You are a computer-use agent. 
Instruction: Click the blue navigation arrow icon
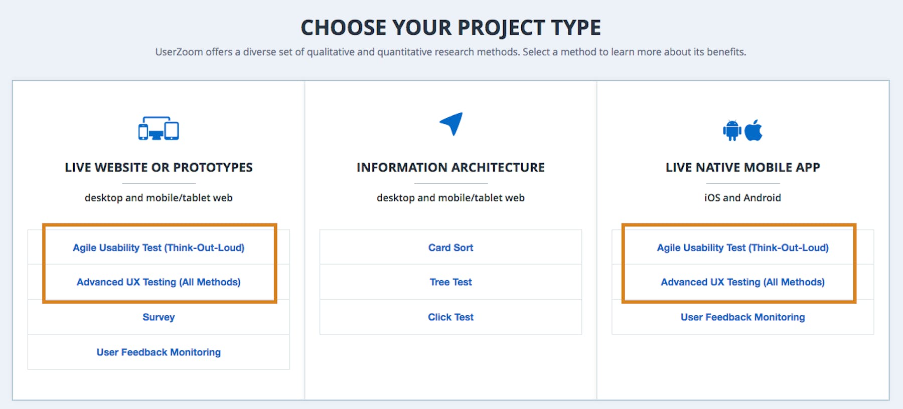coord(451,124)
